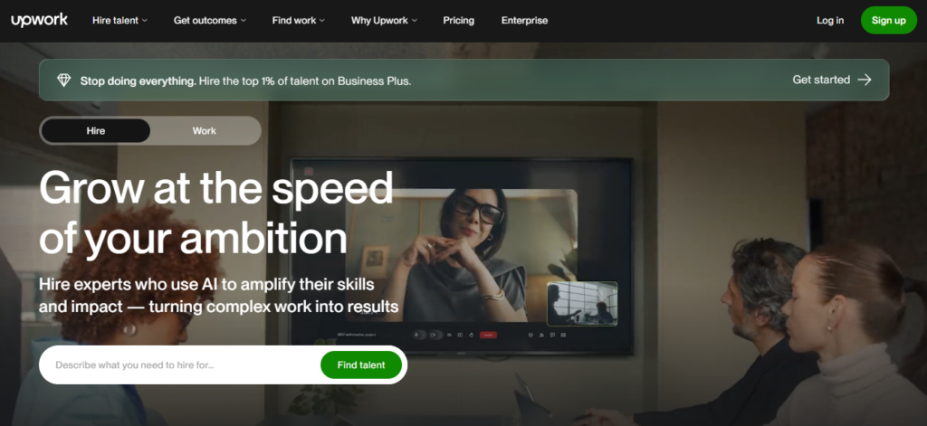Viewport: 927px width, 426px height.
Task: Open the Hire talent menu
Action: (x=120, y=20)
